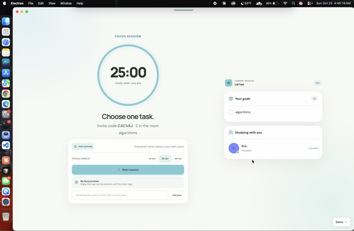Open the orange Claude starburst dock icon

6,160
